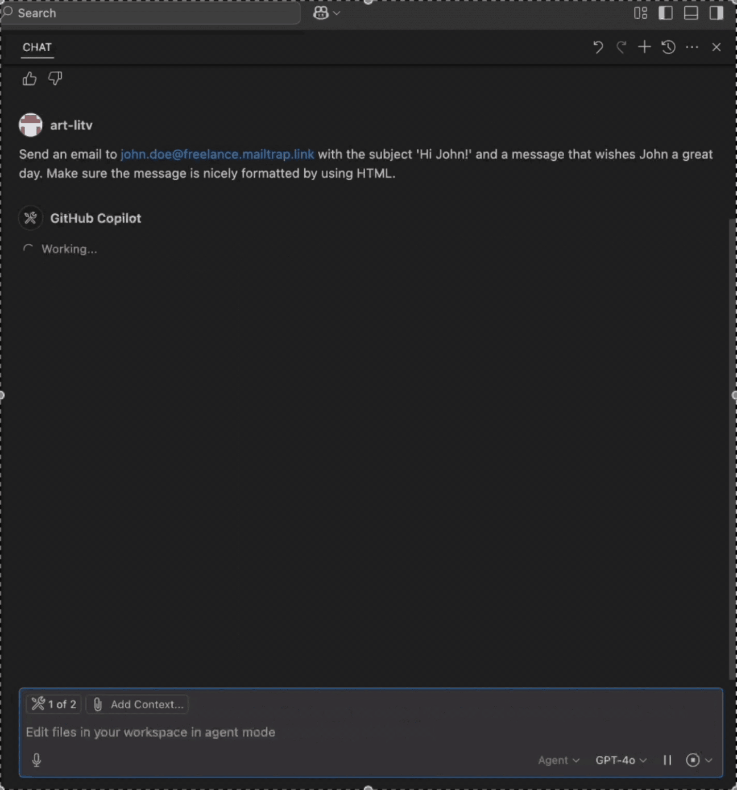Click the thumbs up feedback icon
The width and height of the screenshot is (737, 790).
[x=30, y=78]
